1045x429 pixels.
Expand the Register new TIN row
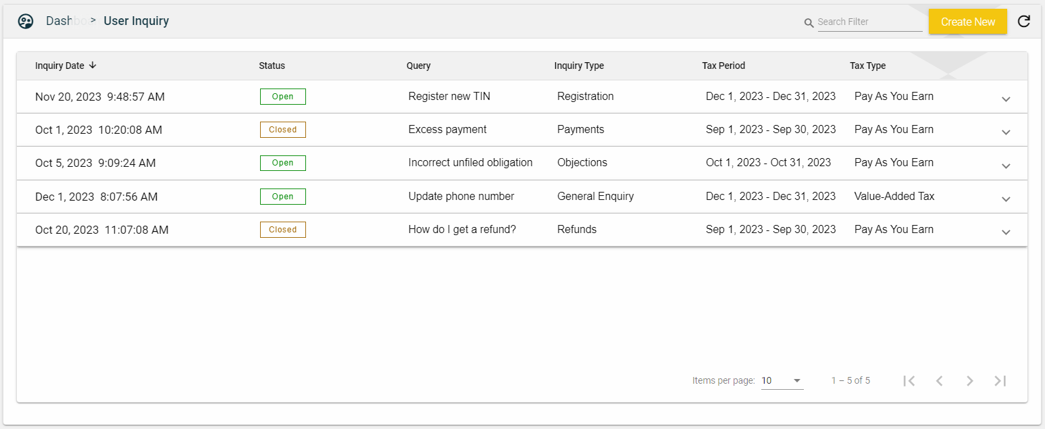tap(1006, 99)
